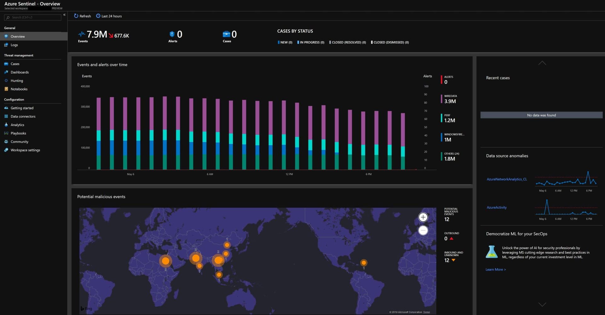Open the Dashboards panel
Image resolution: width=605 pixels, height=315 pixels.
pyautogui.click(x=20, y=72)
